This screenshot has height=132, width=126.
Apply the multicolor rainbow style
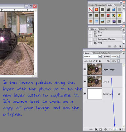coord(114,15)
